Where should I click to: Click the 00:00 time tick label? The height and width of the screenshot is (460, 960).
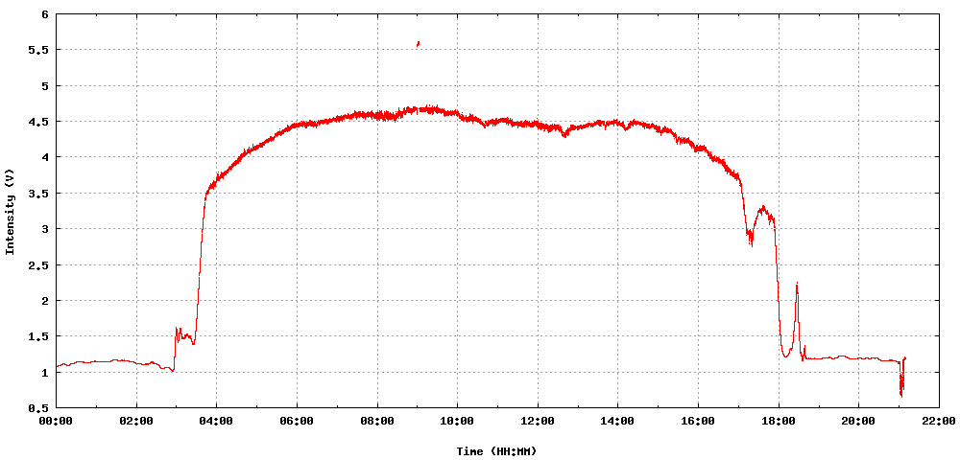[x=57, y=421]
